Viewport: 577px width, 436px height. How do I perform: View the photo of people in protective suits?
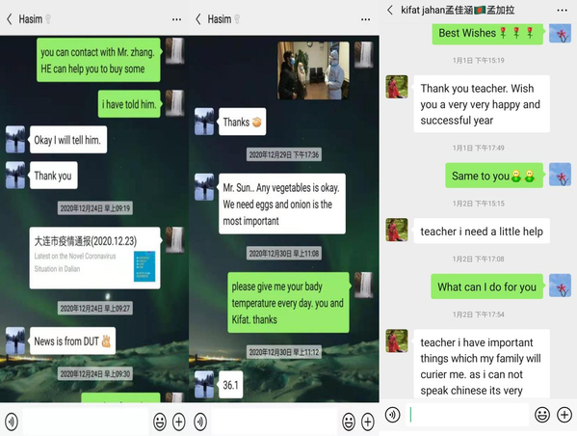[x=313, y=70]
